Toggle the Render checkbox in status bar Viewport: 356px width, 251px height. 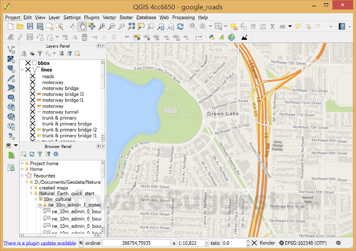254,243
